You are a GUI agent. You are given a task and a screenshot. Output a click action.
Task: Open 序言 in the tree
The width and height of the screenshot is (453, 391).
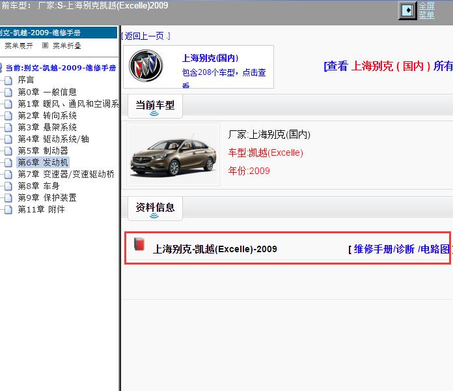click(26, 80)
